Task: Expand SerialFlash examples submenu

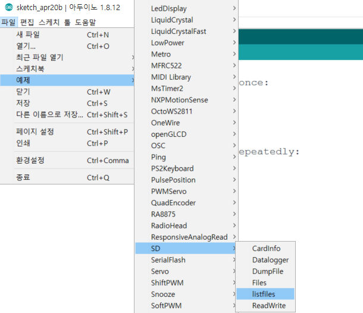Action: 185,260
